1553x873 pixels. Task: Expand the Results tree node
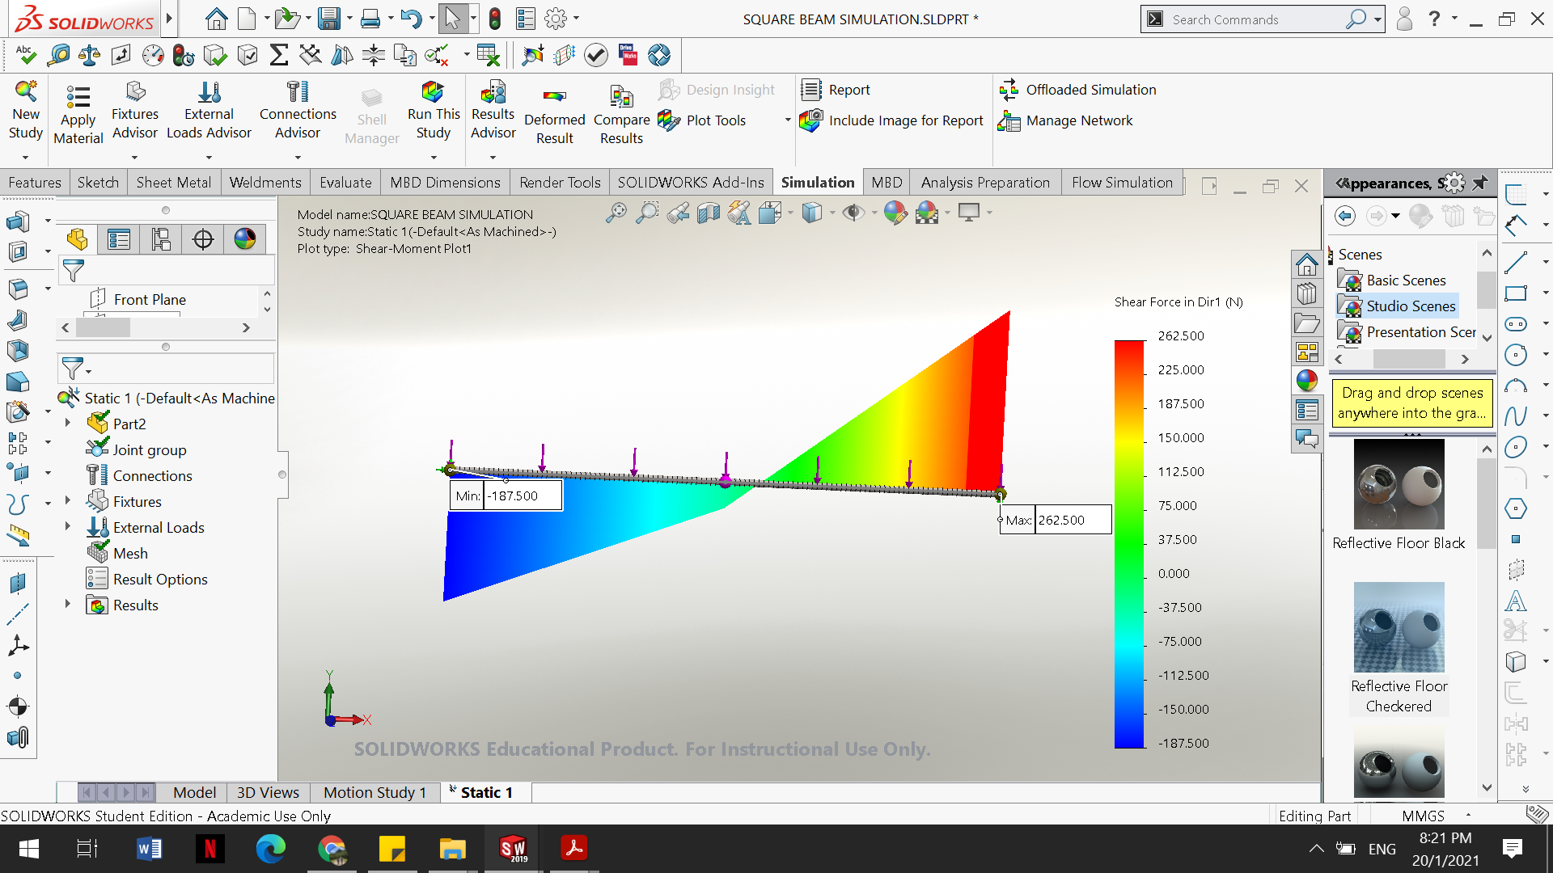68,605
